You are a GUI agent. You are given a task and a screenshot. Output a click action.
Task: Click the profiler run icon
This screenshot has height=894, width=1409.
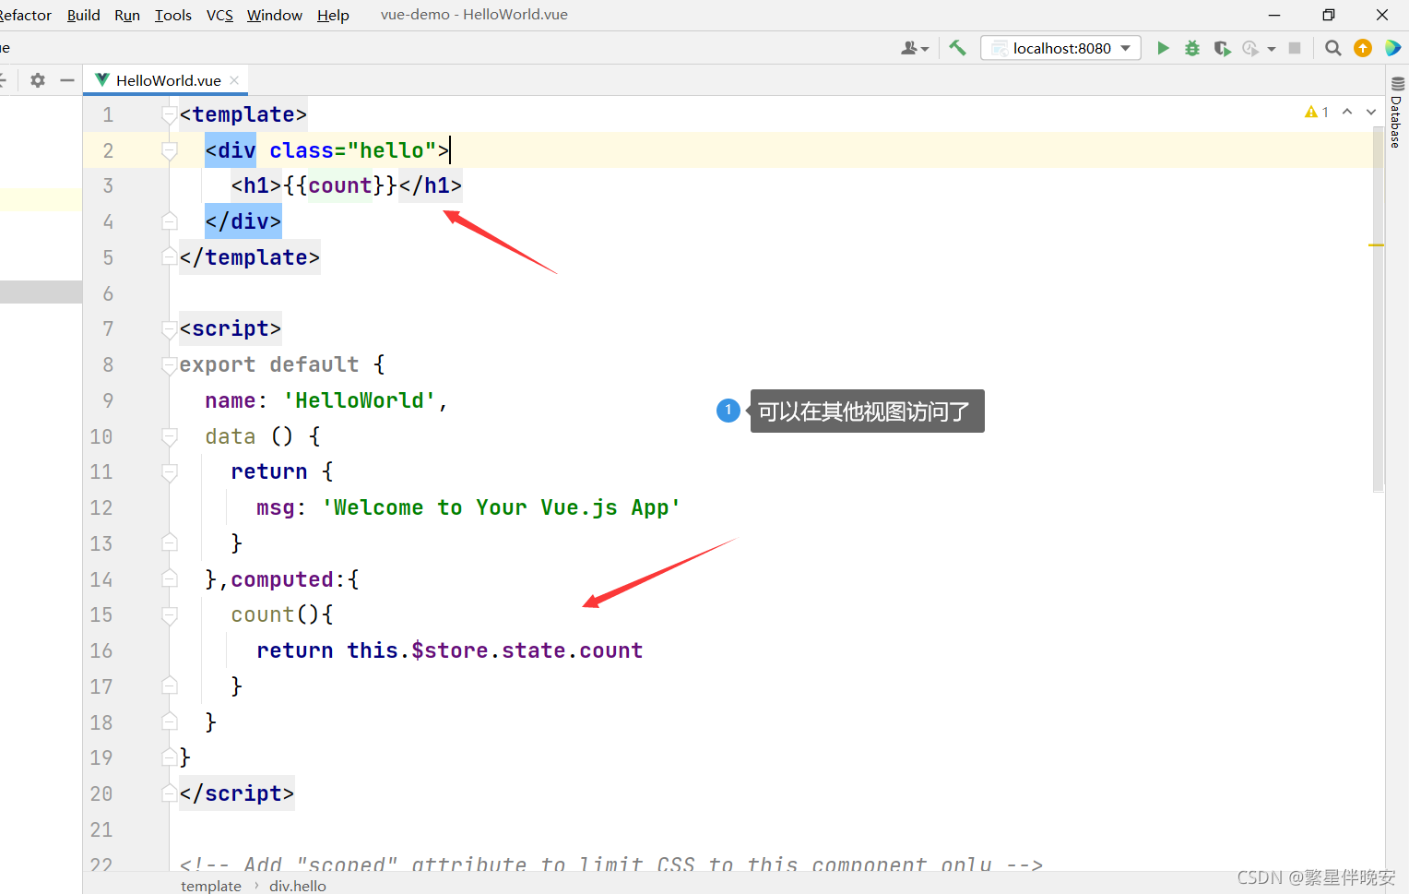tap(1250, 48)
